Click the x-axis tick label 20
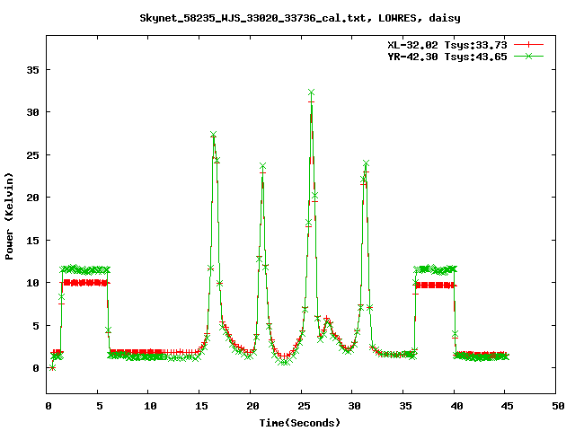This screenshot has height=431, width=575. pos(252,406)
